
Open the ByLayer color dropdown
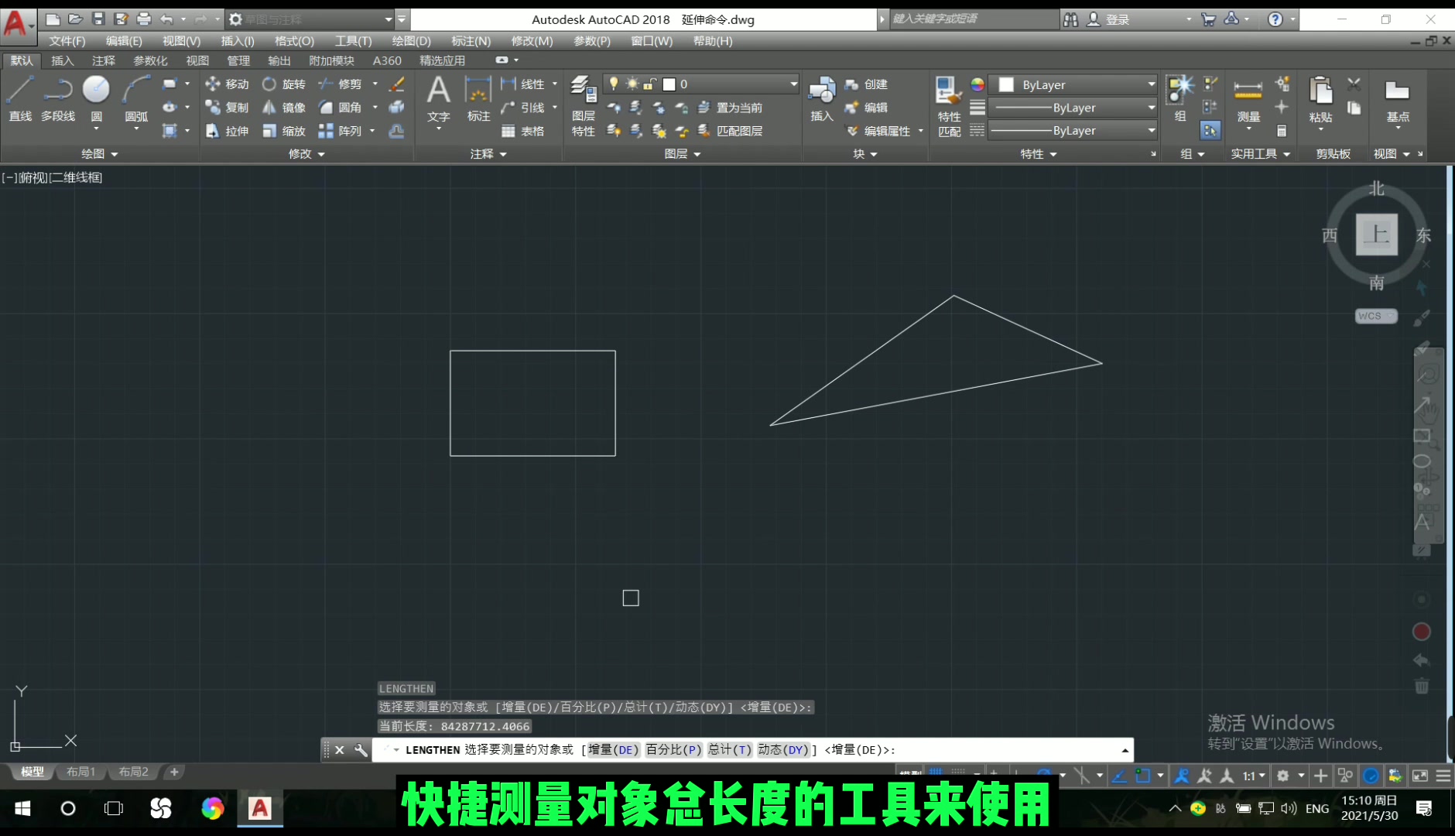point(1073,84)
